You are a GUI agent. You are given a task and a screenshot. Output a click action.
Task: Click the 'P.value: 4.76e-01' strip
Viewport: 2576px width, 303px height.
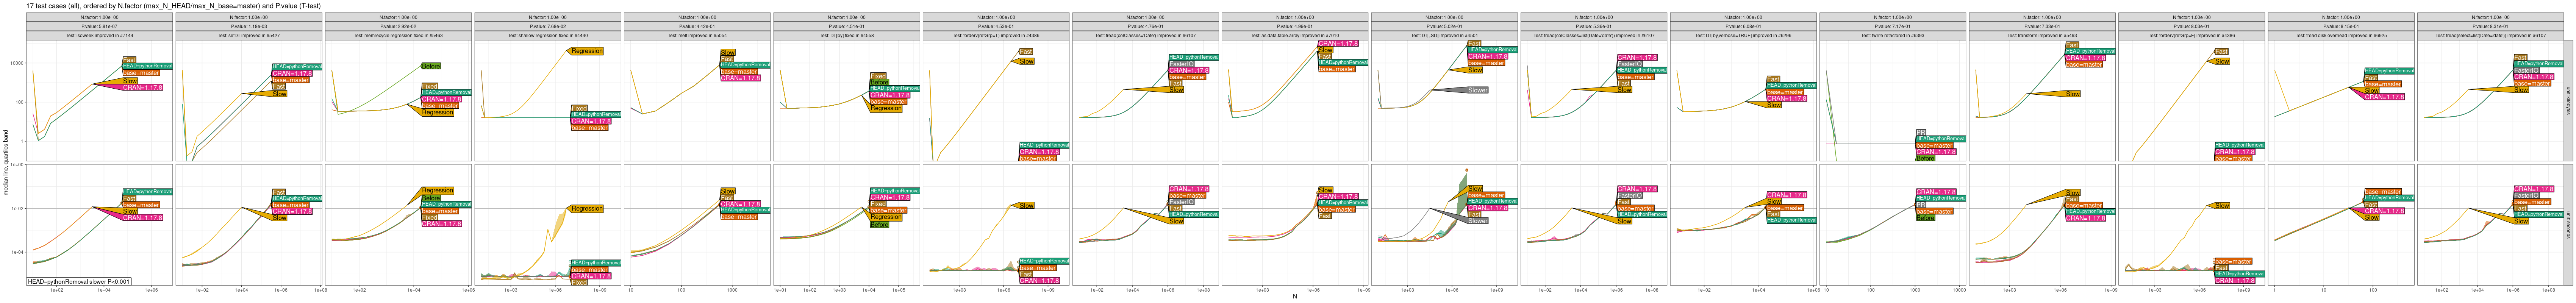point(1146,26)
